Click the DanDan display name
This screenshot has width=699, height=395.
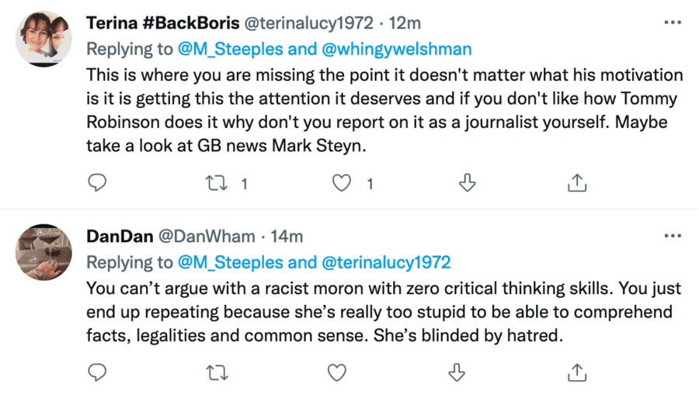tap(119, 236)
